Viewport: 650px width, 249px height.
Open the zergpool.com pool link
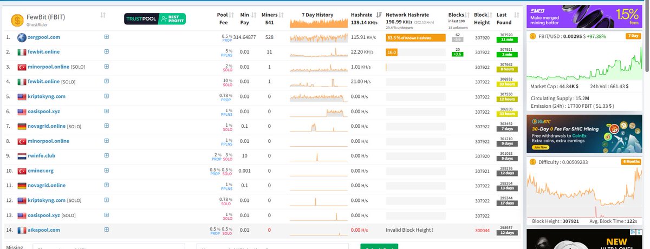pos(44,37)
